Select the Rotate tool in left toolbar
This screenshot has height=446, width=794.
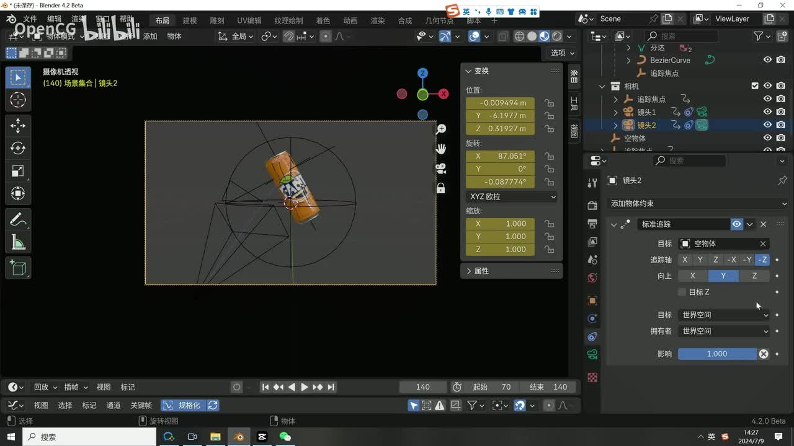pos(18,148)
